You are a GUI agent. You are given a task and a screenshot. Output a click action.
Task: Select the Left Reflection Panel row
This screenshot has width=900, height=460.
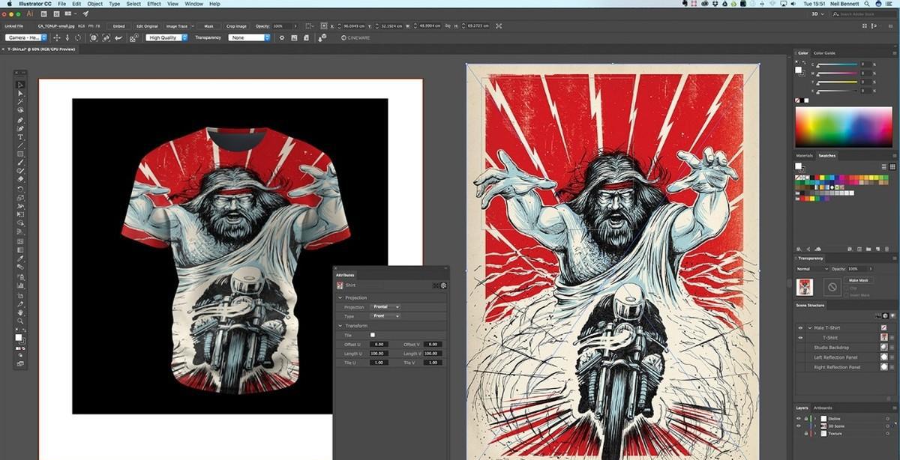(x=846, y=357)
